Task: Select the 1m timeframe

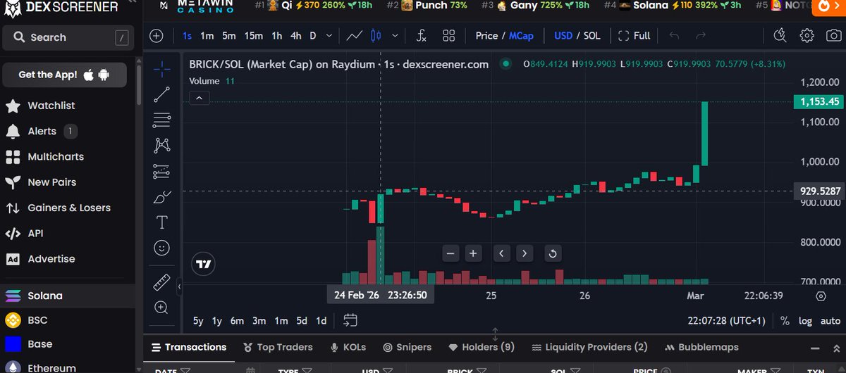Action: pos(207,35)
